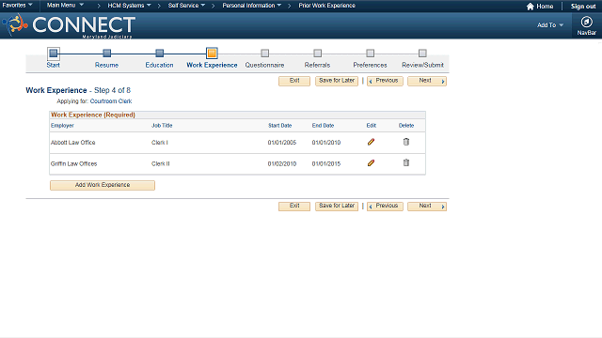Click the CONNECT Maryland Judiciary logo

70,25
